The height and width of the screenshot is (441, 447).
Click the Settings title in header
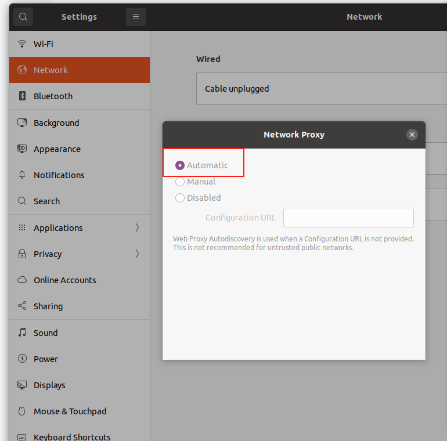point(80,17)
